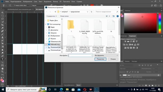163x92 pixels.
Task: Open the font family dropdown in options bar
Action: pyautogui.click(x=30, y=5)
